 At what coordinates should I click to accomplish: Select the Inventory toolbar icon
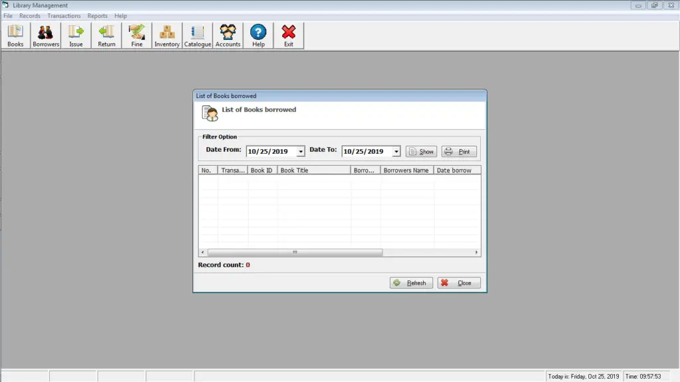coord(167,34)
